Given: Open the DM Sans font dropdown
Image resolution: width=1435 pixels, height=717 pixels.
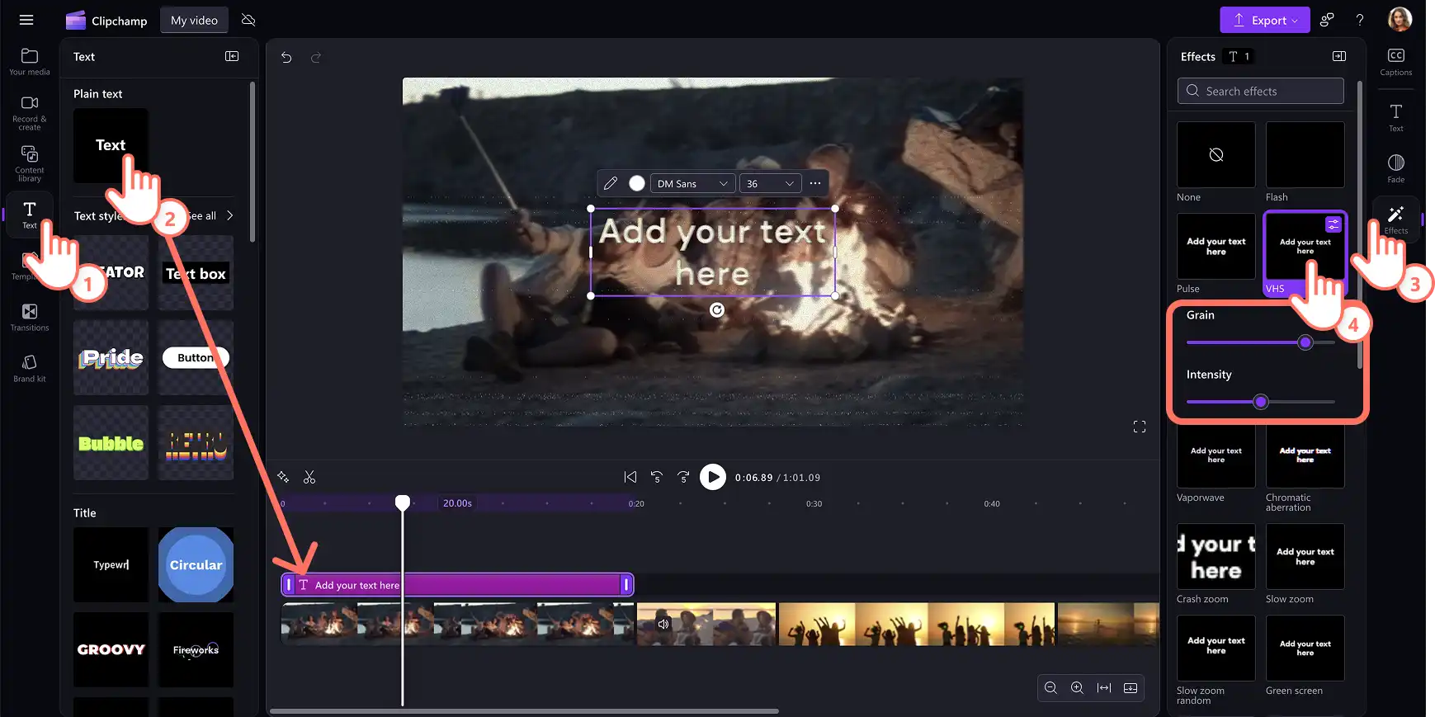Looking at the screenshot, I should (x=692, y=183).
